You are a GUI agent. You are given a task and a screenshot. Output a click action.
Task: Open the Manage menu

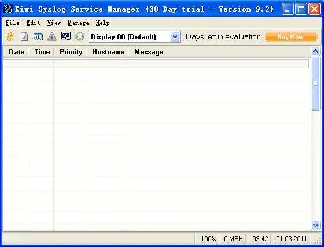(x=78, y=23)
